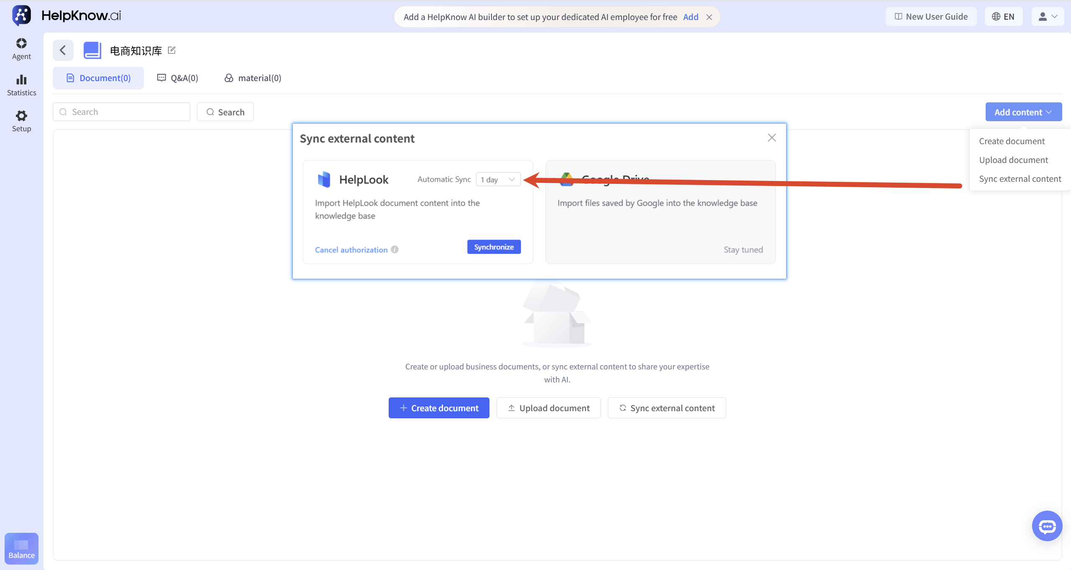Image resolution: width=1071 pixels, height=570 pixels.
Task: Open the Balance widget
Action: [21, 548]
